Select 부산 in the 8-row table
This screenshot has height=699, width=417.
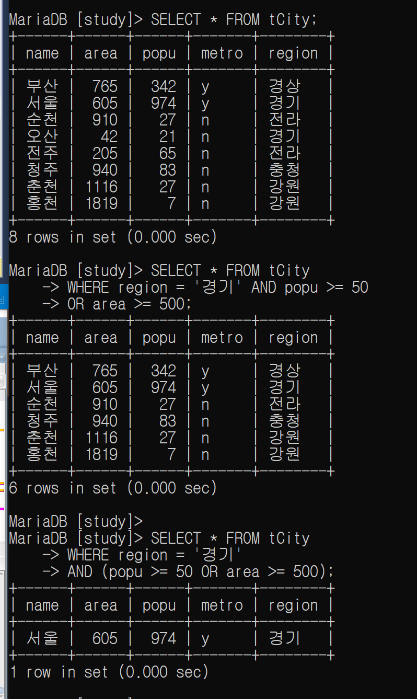click(x=42, y=87)
